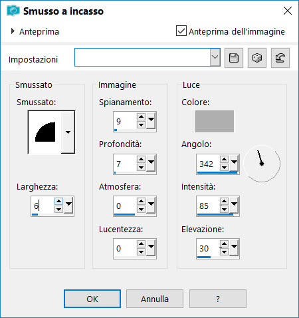This screenshot has width=299, height=318.
Task: Toggle Anteprima dell'immagine checkbox
Action: pos(181,31)
